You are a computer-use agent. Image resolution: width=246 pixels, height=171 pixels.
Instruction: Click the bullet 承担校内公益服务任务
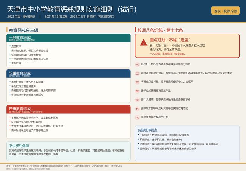pyautogui.click(x=23, y=86)
